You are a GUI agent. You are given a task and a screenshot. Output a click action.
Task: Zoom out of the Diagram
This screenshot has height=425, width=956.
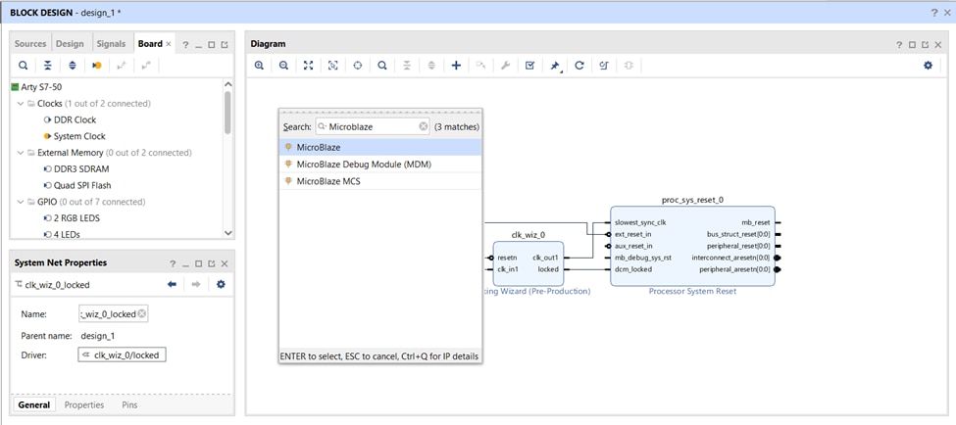283,66
